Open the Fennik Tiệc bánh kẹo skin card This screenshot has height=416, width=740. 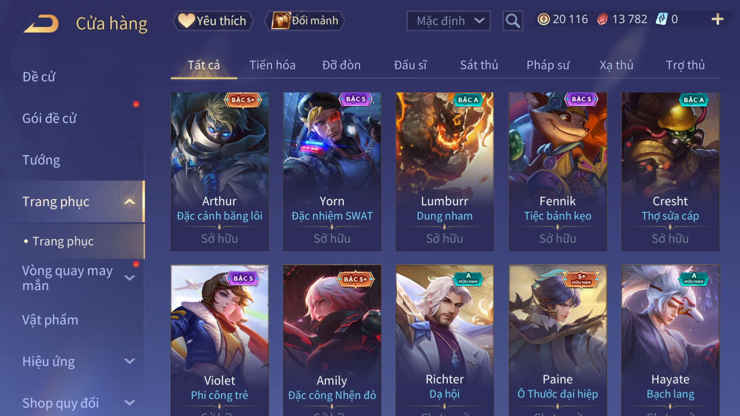[558, 171]
